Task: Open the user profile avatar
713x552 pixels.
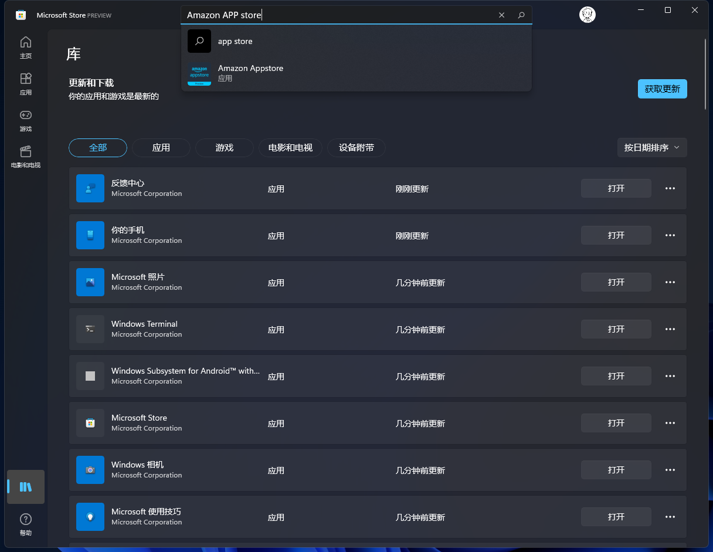Action: [x=588, y=15]
